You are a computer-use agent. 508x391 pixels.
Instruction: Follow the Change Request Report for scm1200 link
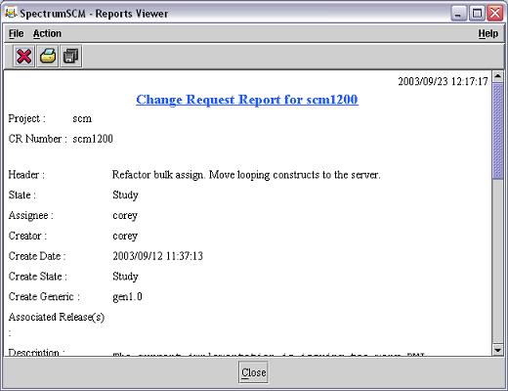click(247, 100)
